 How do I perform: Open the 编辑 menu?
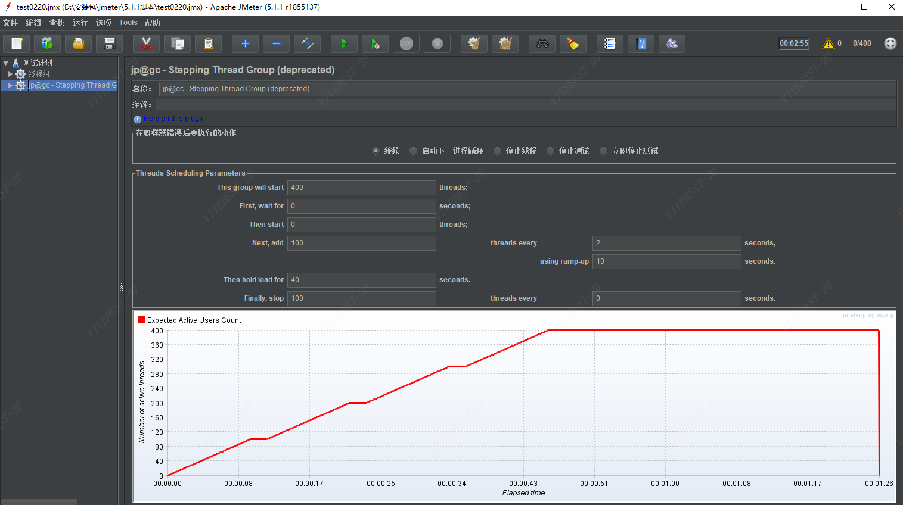(x=33, y=23)
